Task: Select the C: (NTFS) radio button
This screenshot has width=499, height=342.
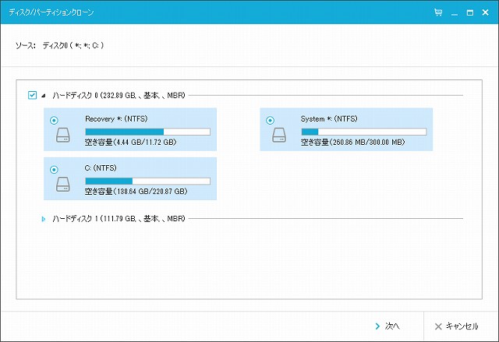Action: tap(54, 169)
